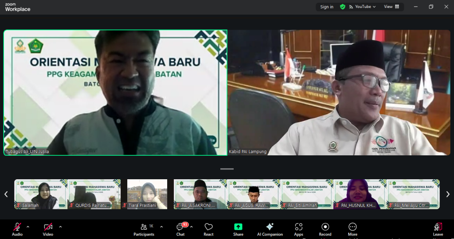Click the green encryption shield icon

point(342,7)
